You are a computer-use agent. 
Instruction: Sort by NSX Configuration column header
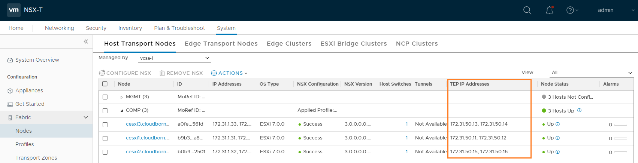[x=318, y=84]
